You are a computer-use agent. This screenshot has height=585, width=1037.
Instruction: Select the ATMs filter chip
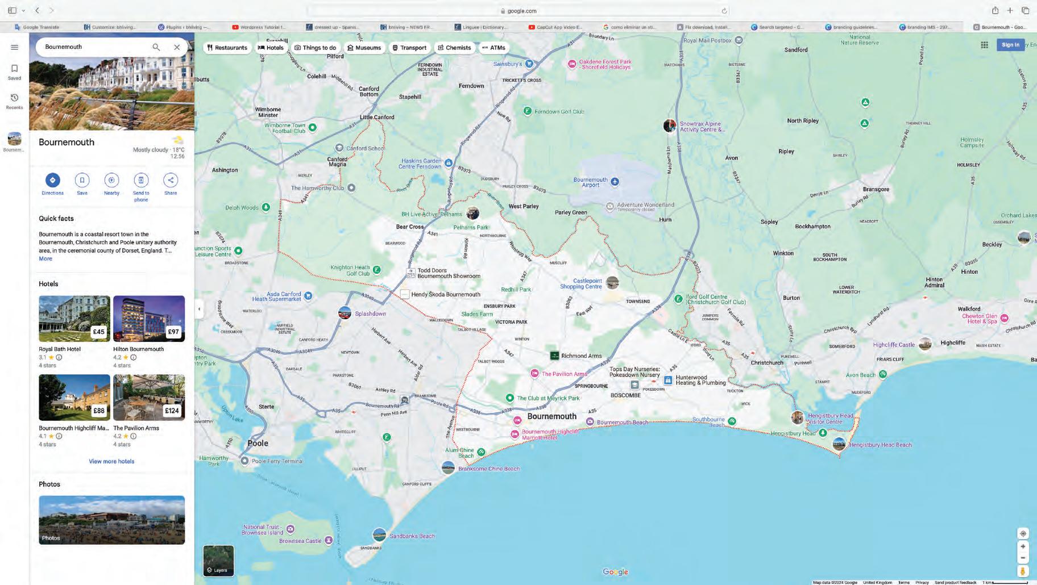point(493,48)
